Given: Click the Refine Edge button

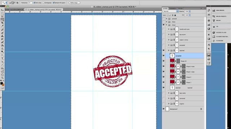Looking at the screenshot, I should (75, 3).
